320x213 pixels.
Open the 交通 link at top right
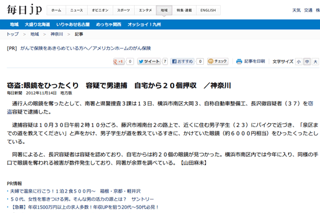tap(308, 10)
